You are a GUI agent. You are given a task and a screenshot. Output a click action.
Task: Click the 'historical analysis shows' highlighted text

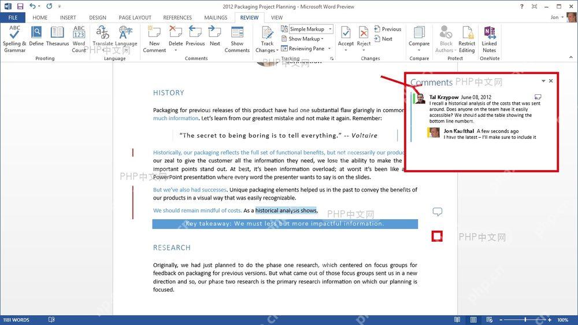click(x=286, y=210)
